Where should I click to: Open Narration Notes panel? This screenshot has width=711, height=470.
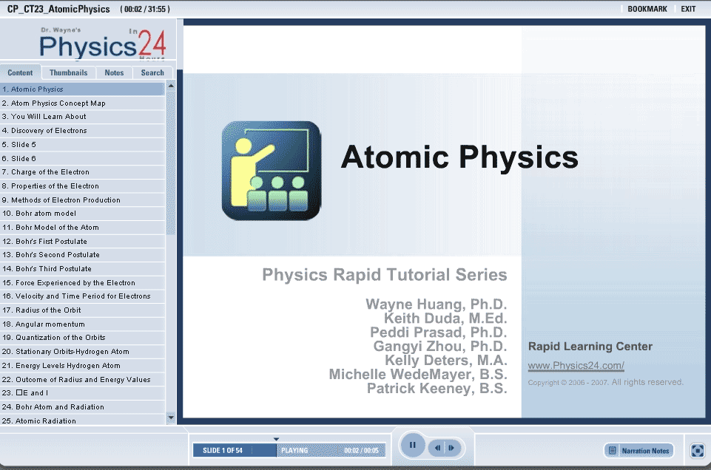[x=639, y=451]
